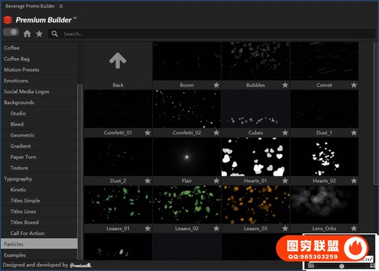
Task: Select the Titles Boxed subcategory
Action: pos(24,222)
